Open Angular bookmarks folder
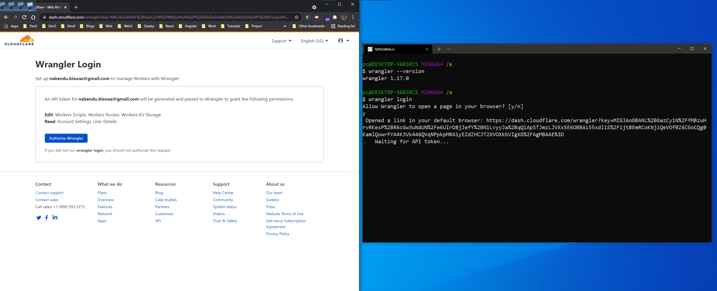 click(x=188, y=26)
